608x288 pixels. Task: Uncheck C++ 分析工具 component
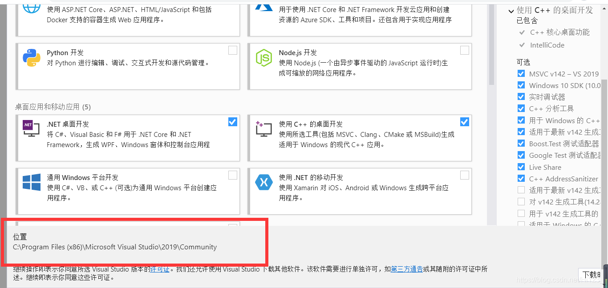(x=521, y=108)
